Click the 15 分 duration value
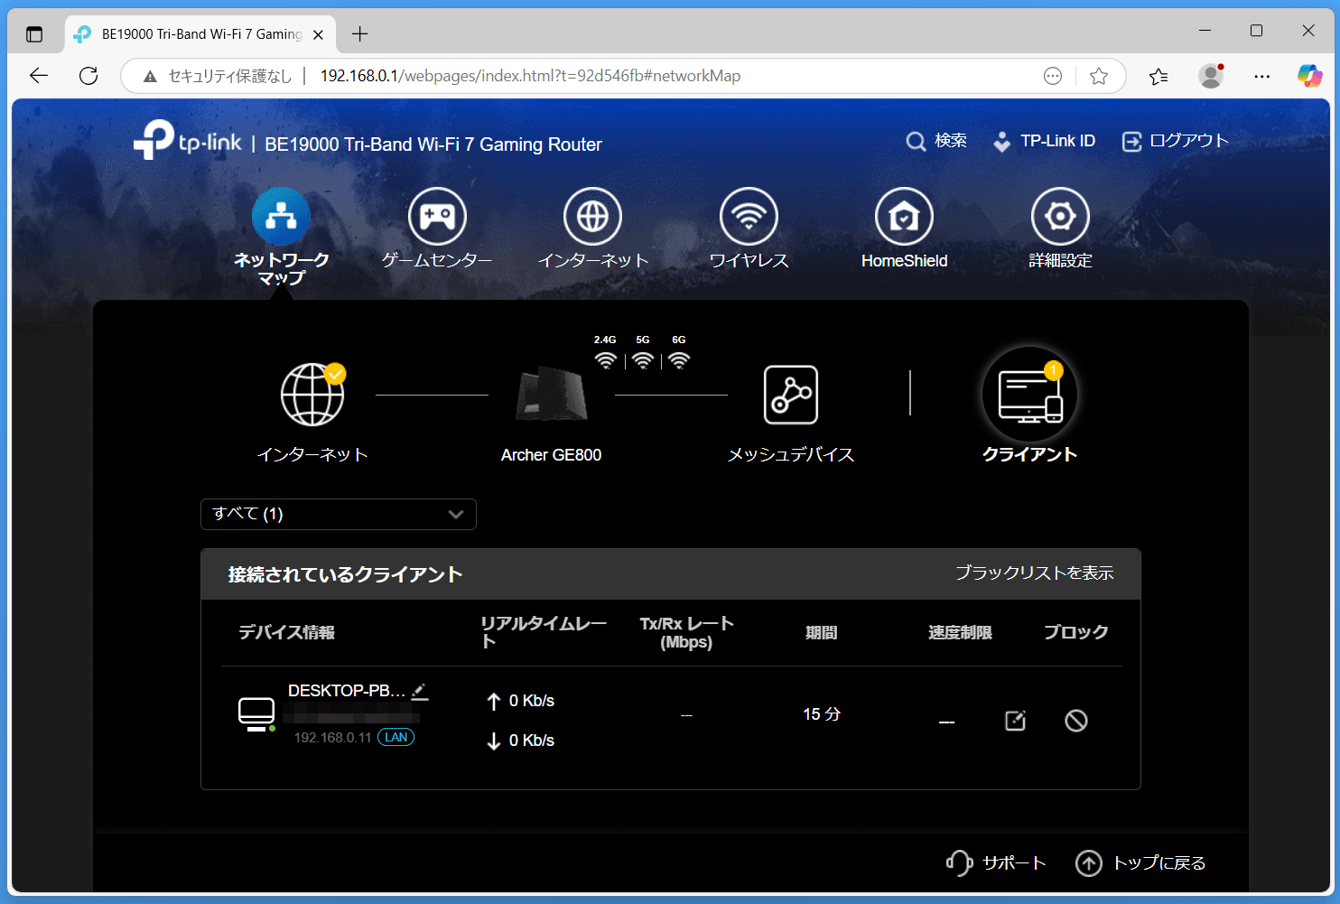1340x904 pixels. click(x=822, y=714)
